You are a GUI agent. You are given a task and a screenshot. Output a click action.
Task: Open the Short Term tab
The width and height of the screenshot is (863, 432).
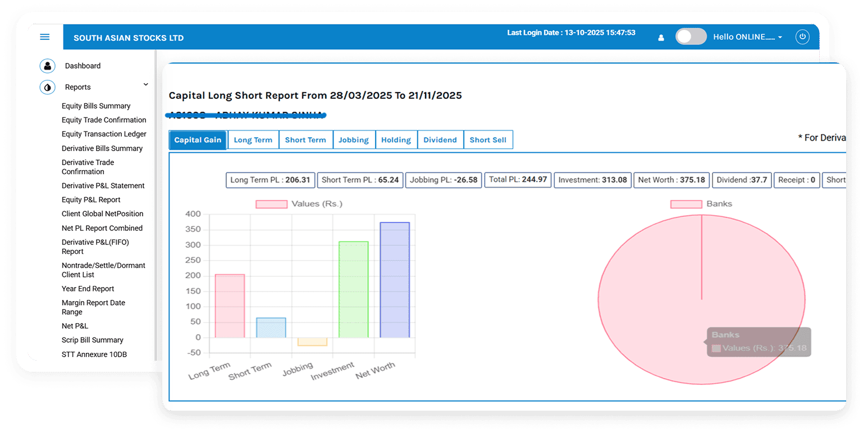coord(305,140)
